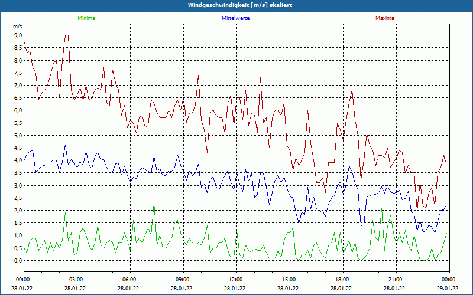Click the 7,5 y-axis value

(x=18, y=73)
